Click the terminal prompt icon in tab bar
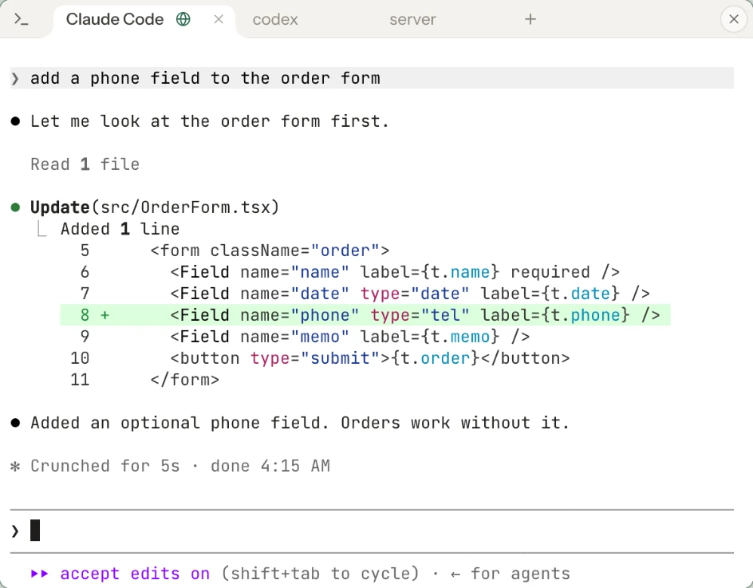This screenshot has width=753, height=588. tap(21, 19)
